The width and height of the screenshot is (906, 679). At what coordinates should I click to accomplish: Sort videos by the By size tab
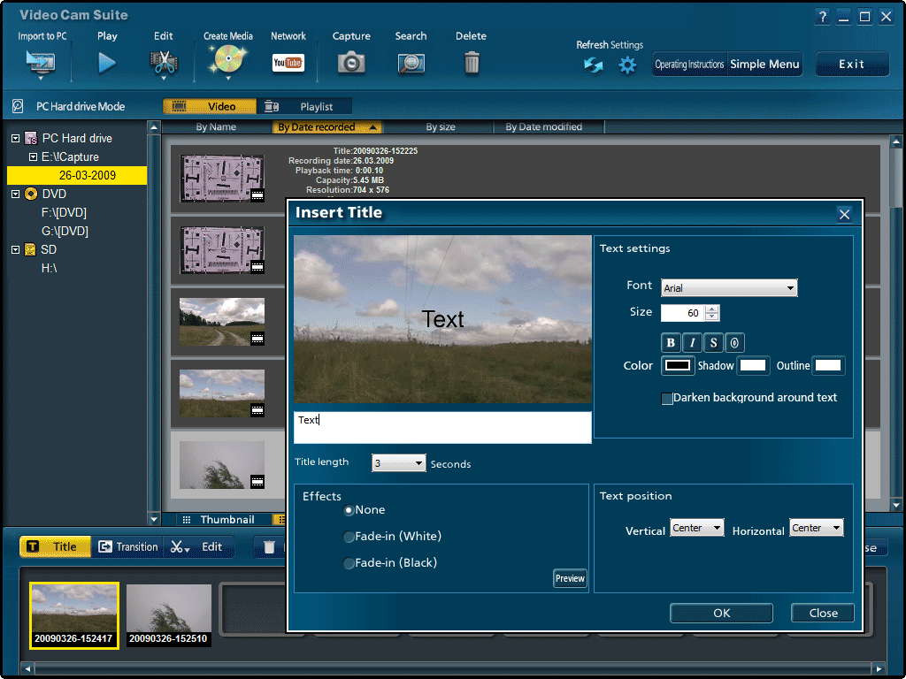(440, 127)
